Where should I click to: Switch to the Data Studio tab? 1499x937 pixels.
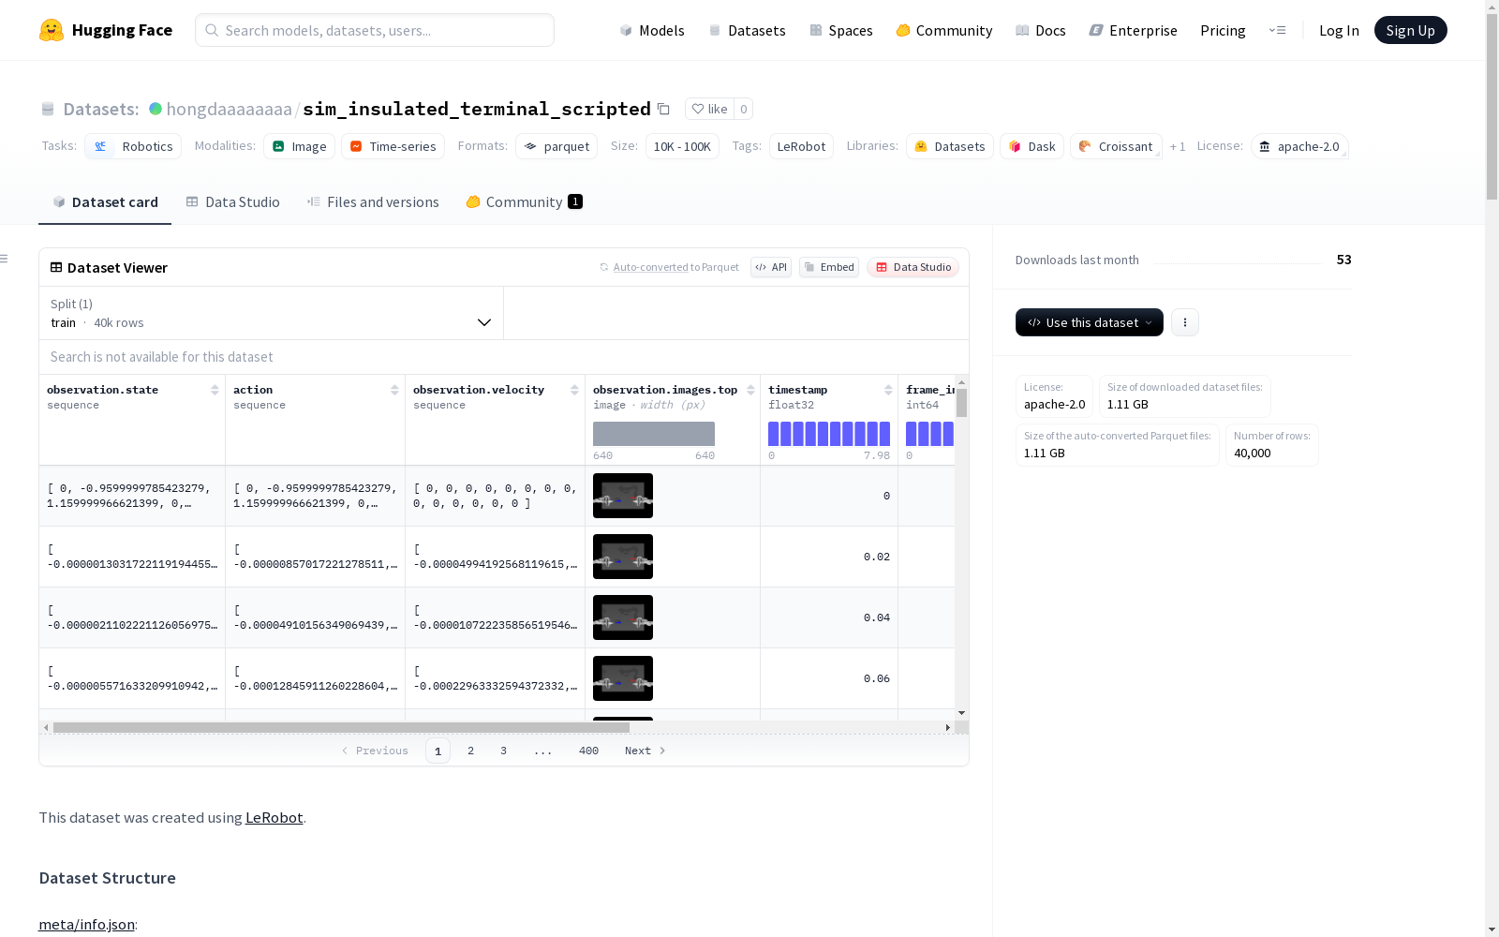point(232,202)
